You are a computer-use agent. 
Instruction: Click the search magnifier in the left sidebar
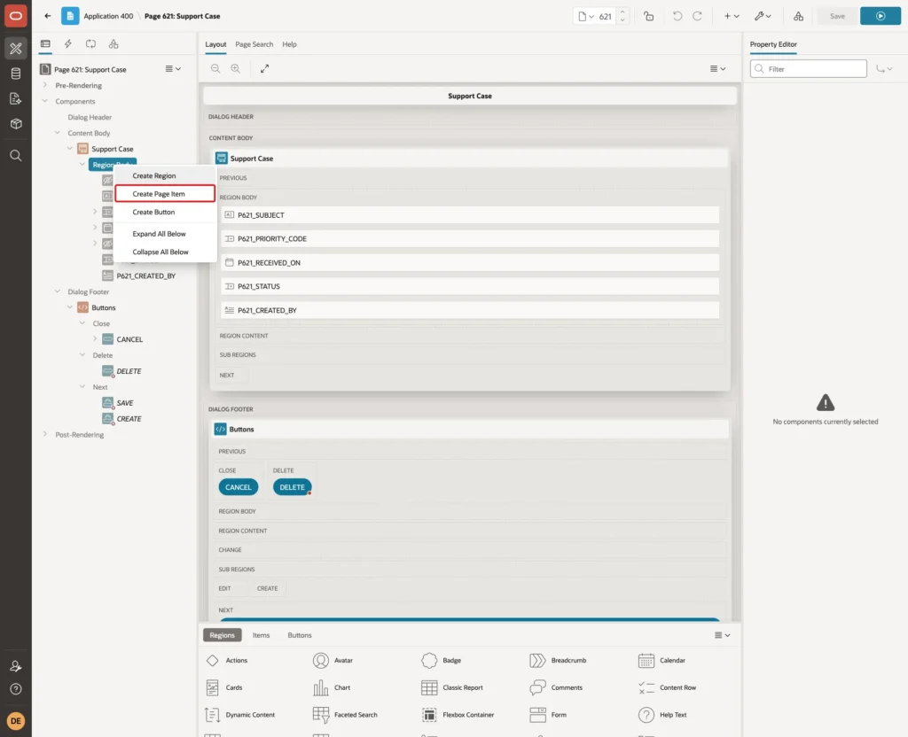point(16,156)
